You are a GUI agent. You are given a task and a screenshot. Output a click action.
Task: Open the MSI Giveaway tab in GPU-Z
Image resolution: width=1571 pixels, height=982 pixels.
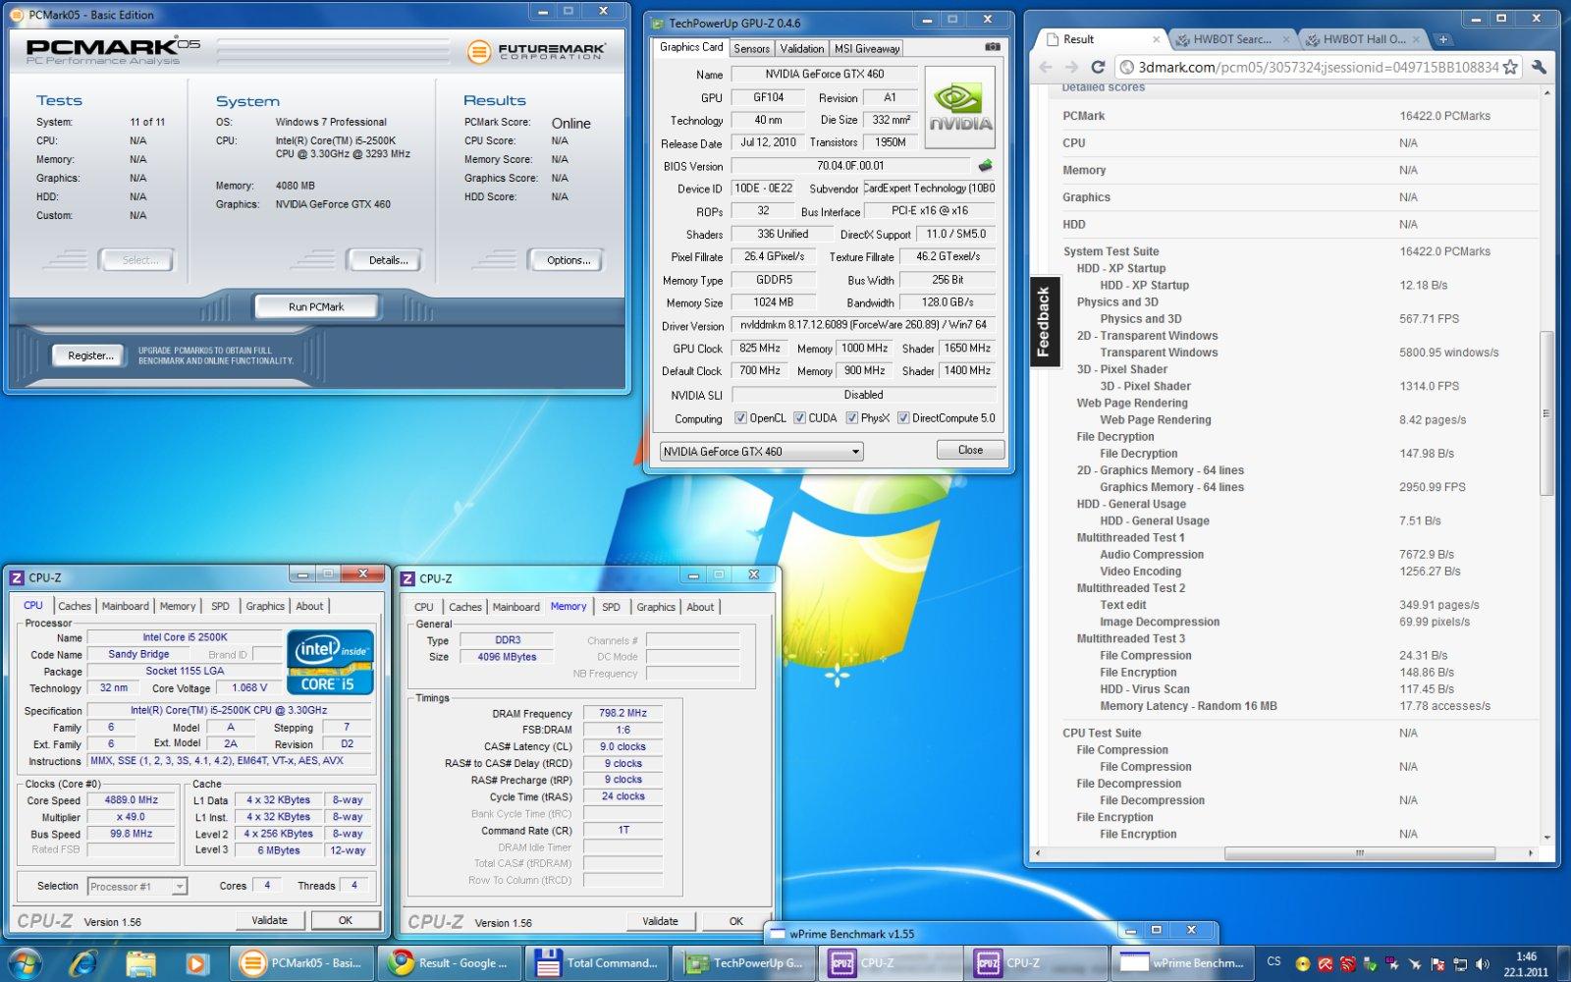[x=867, y=48]
